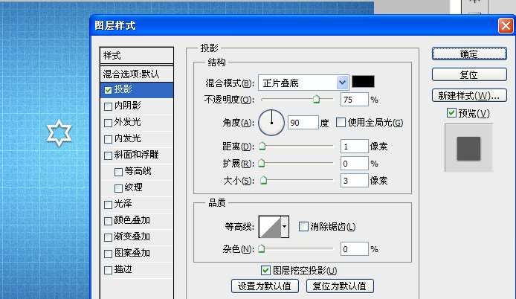Enable the 渐变叠加 checkbox

[x=109, y=237]
